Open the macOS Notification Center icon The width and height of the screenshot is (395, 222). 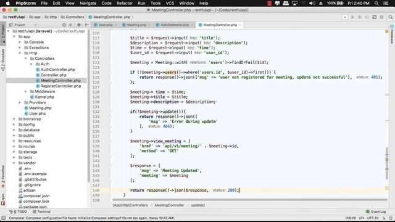point(386,3)
